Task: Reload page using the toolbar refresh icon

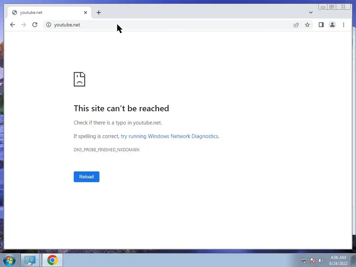Action: (35, 25)
